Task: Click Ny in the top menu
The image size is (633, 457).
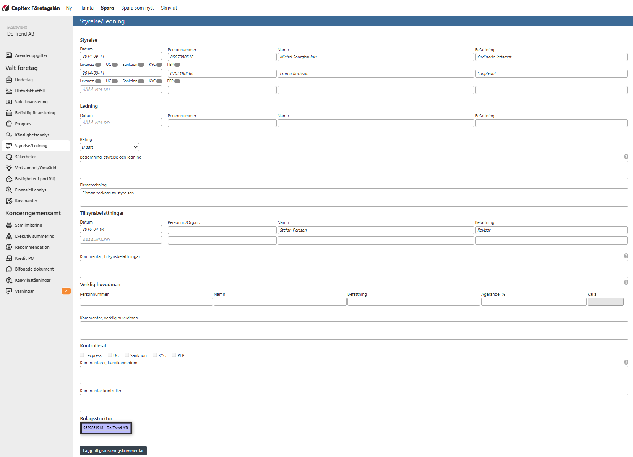Action: [x=69, y=8]
